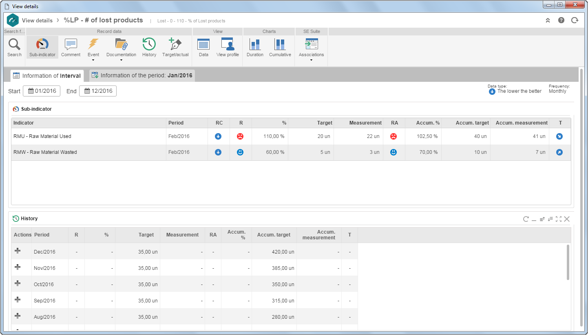The height and width of the screenshot is (335, 588).
Task: Click the top-right Refresh icon
Action: [575, 20]
